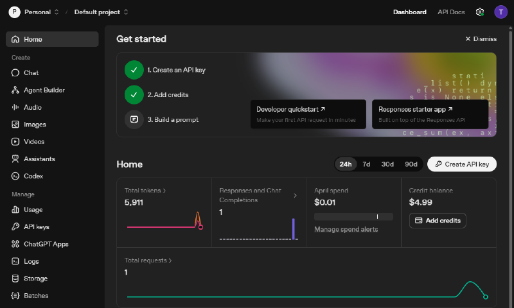Click the Videos play icon

15,141
